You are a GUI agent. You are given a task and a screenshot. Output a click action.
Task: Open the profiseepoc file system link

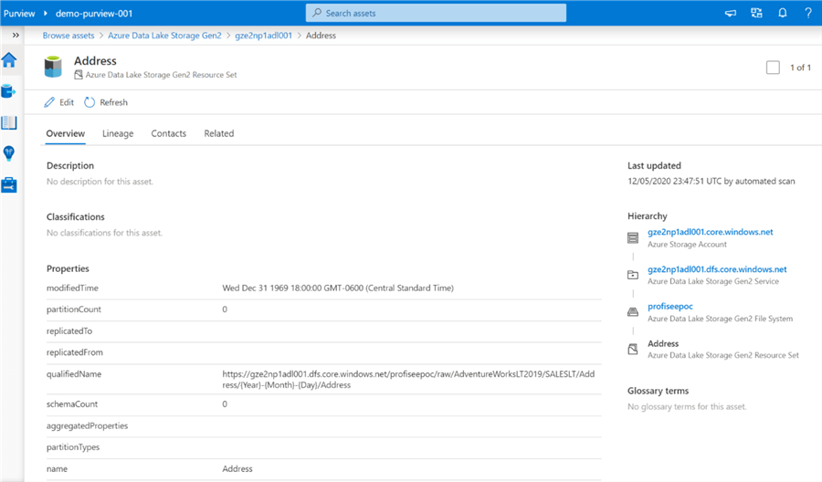pyautogui.click(x=671, y=307)
